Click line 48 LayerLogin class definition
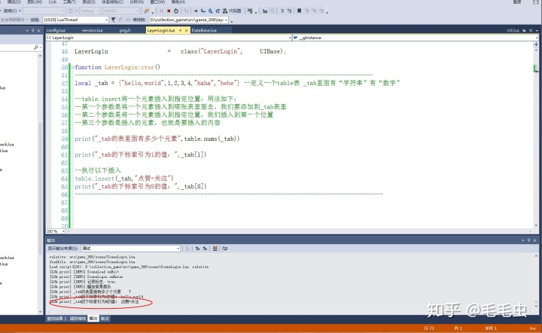Viewport: 542px width, 333px height. click(x=181, y=51)
